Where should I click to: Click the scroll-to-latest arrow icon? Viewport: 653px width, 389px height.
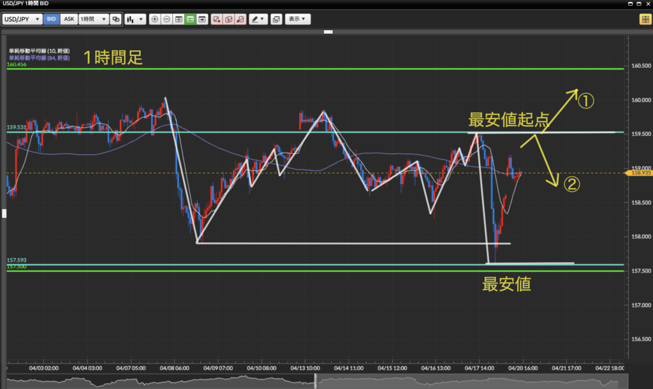tap(202, 19)
